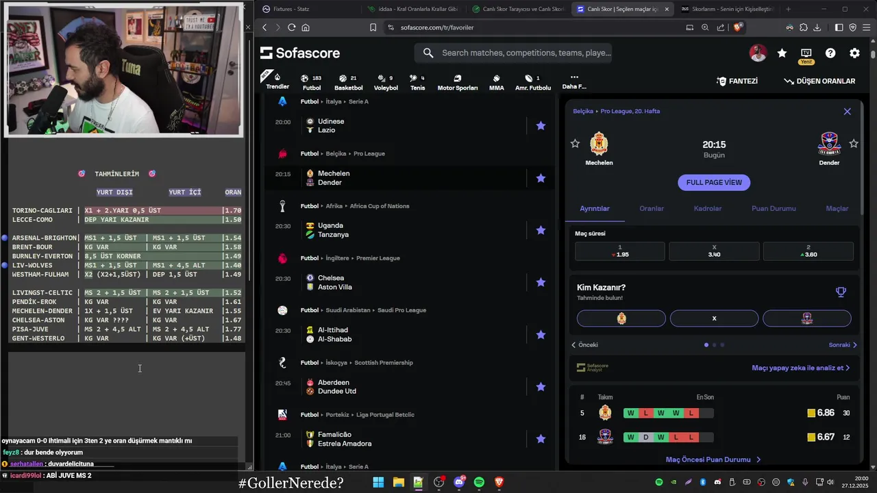877x493 pixels.
Task: Switch to Puan Durumu tab
Action: point(774,208)
